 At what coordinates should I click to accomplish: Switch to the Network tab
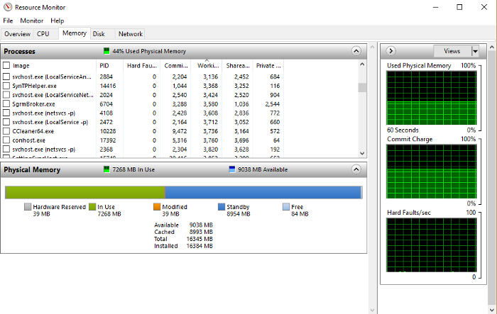point(130,34)
